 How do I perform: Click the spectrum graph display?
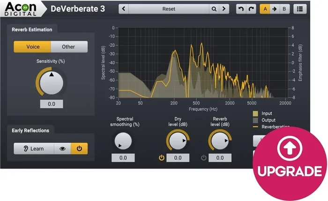click(203, 63)
